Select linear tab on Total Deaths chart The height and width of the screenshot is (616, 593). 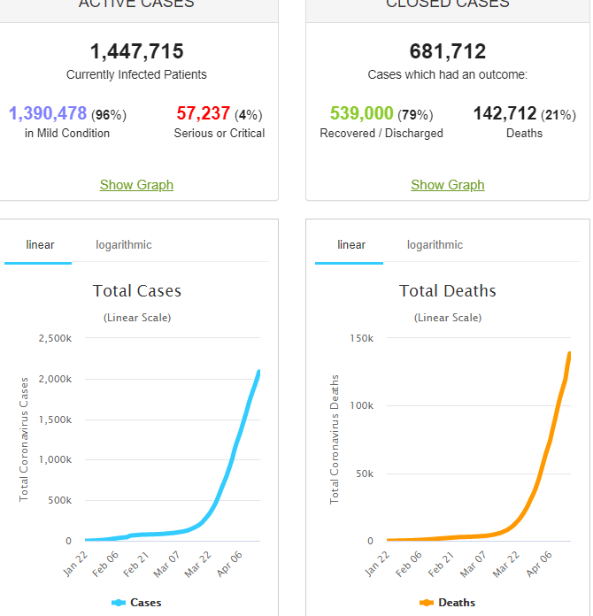coord(351,245)
